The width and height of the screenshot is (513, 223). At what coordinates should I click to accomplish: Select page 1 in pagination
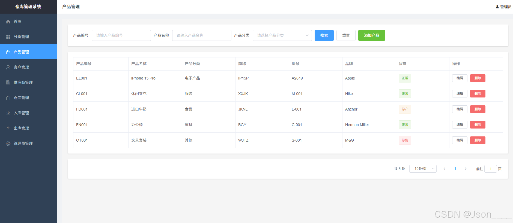tap(455, 169)
